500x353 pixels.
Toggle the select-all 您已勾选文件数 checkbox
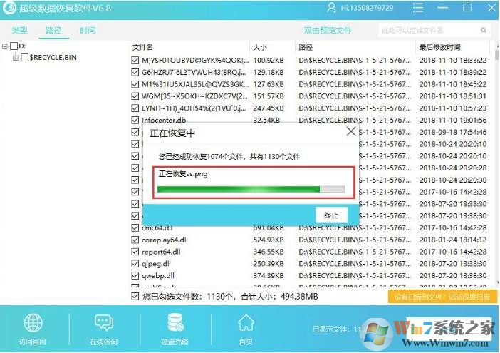pyautogui.click(x=135, y=297)
